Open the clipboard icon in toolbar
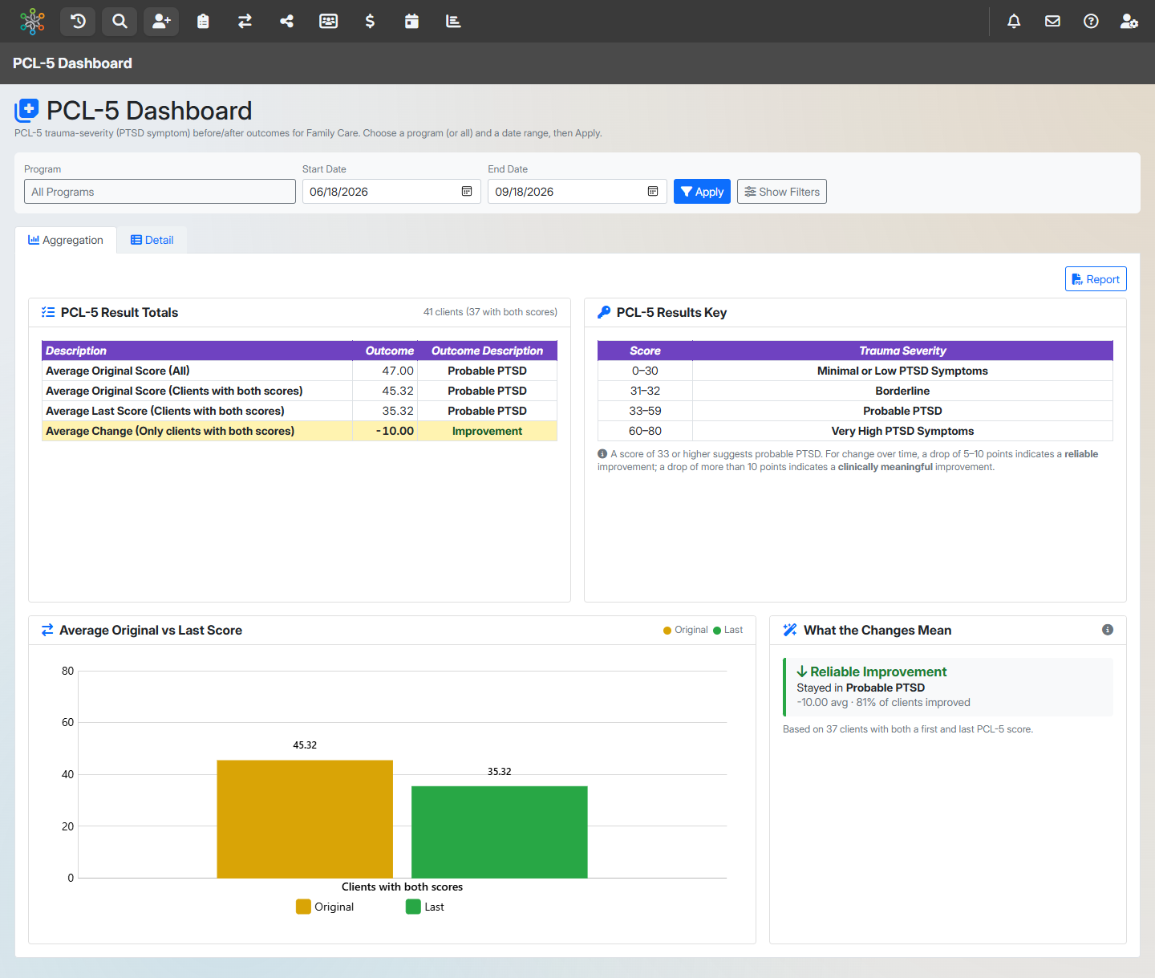The height and width of the screenshot is (978, 1155). (203, 21)
